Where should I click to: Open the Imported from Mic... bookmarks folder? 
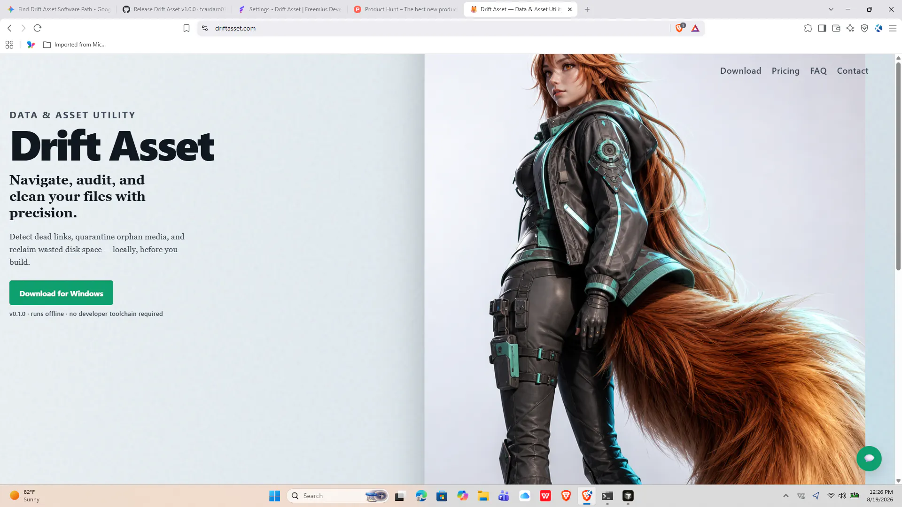(74, 45)
